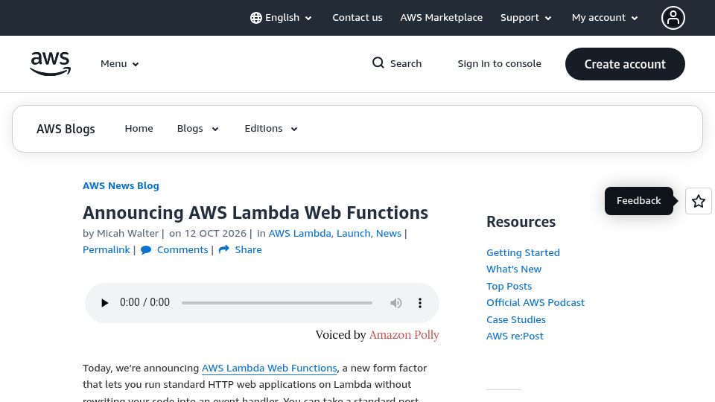Click the globe language icon
This screenshot has height=402, width=715.
coord(256,18)
